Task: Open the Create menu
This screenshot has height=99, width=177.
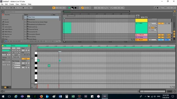Action: (12, 4)
